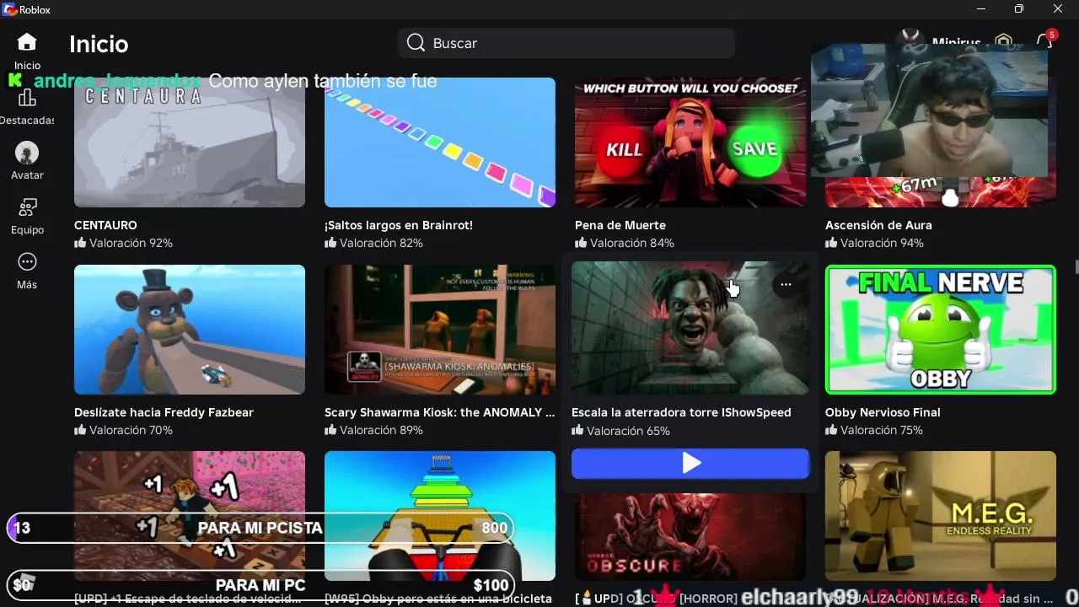Click the vertical page scrollbar

(1076, 267)
